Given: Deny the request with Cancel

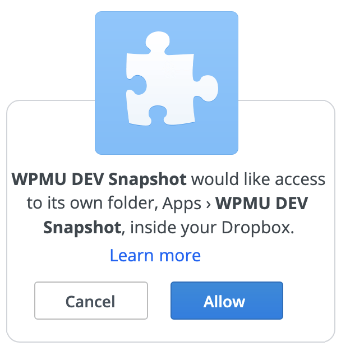Looking at the screenshot, I should pos(91,301).
